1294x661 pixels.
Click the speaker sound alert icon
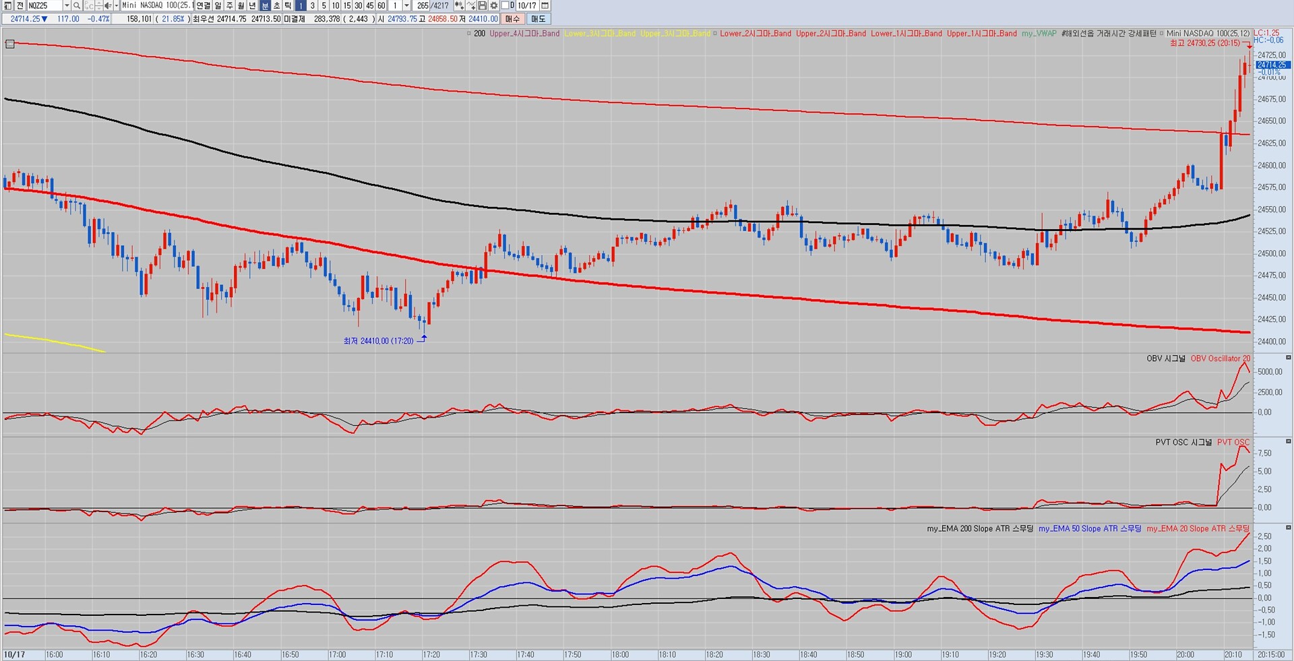tap(108, 5)
